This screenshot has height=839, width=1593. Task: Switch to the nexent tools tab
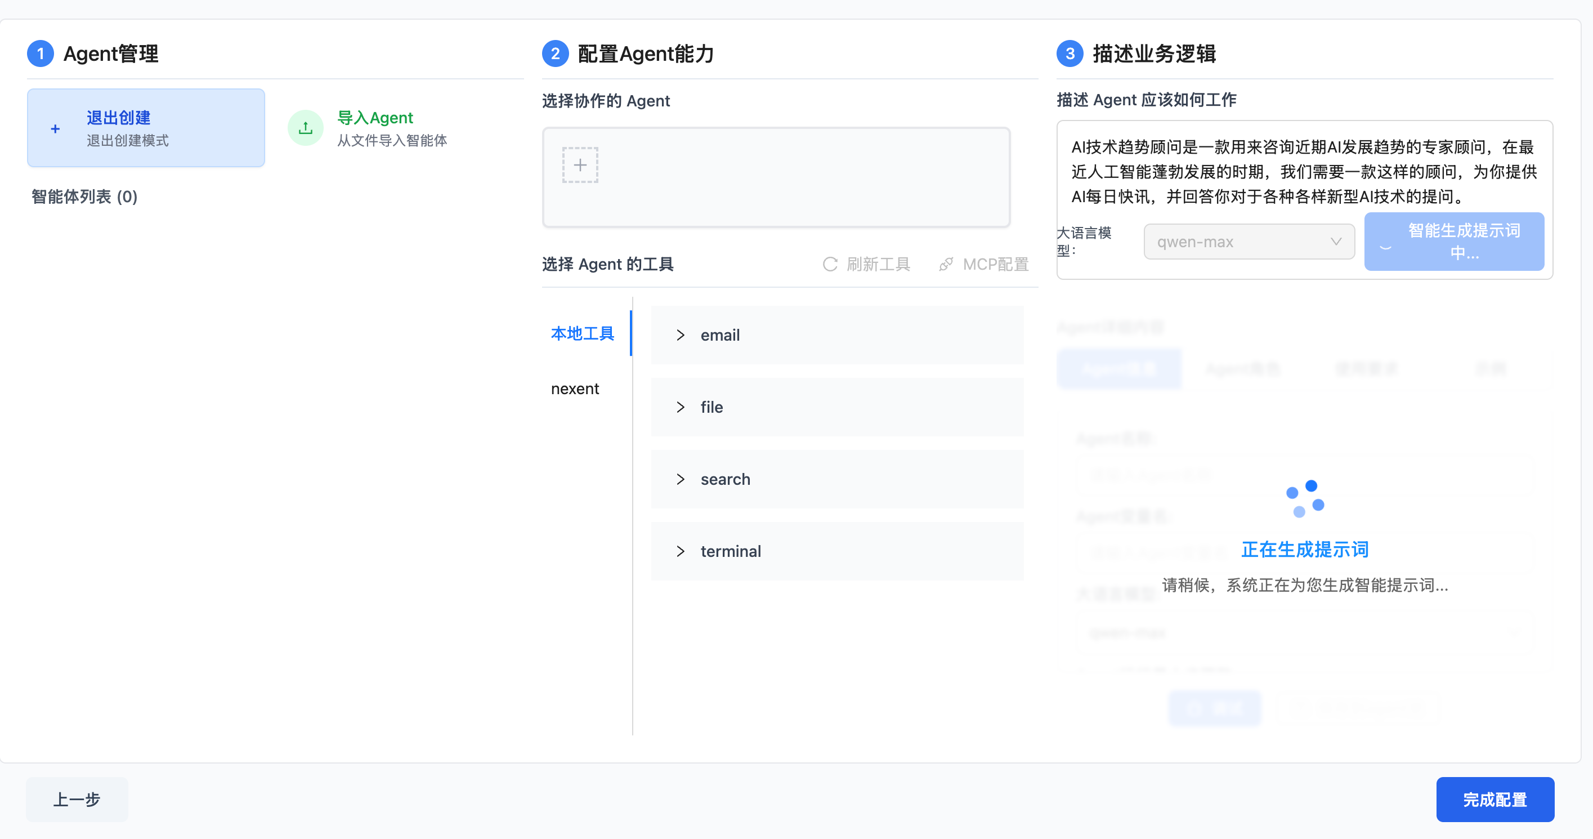575,389
